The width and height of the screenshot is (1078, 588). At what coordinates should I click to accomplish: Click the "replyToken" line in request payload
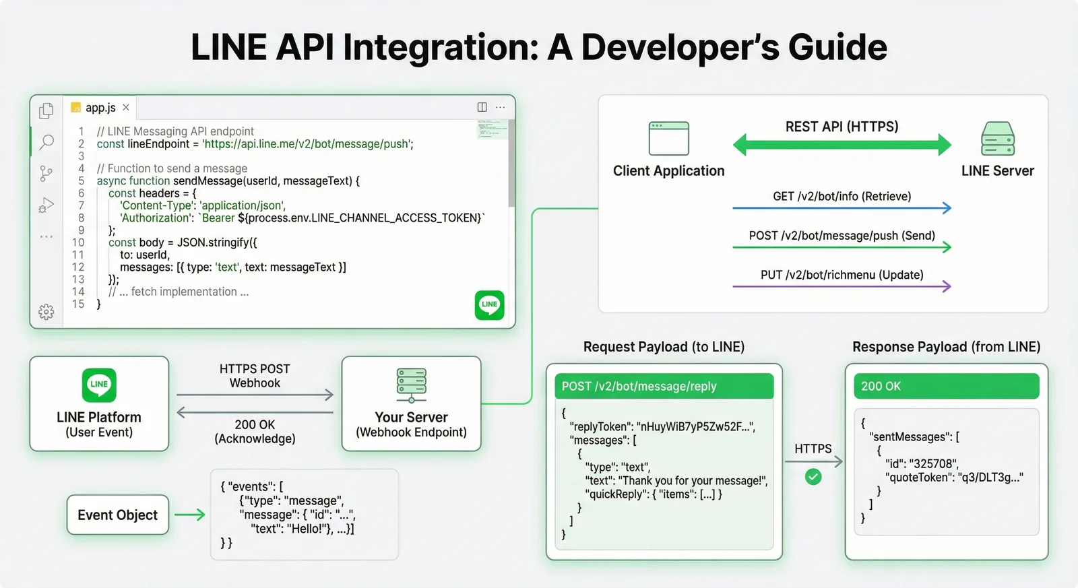click(662, 426)
